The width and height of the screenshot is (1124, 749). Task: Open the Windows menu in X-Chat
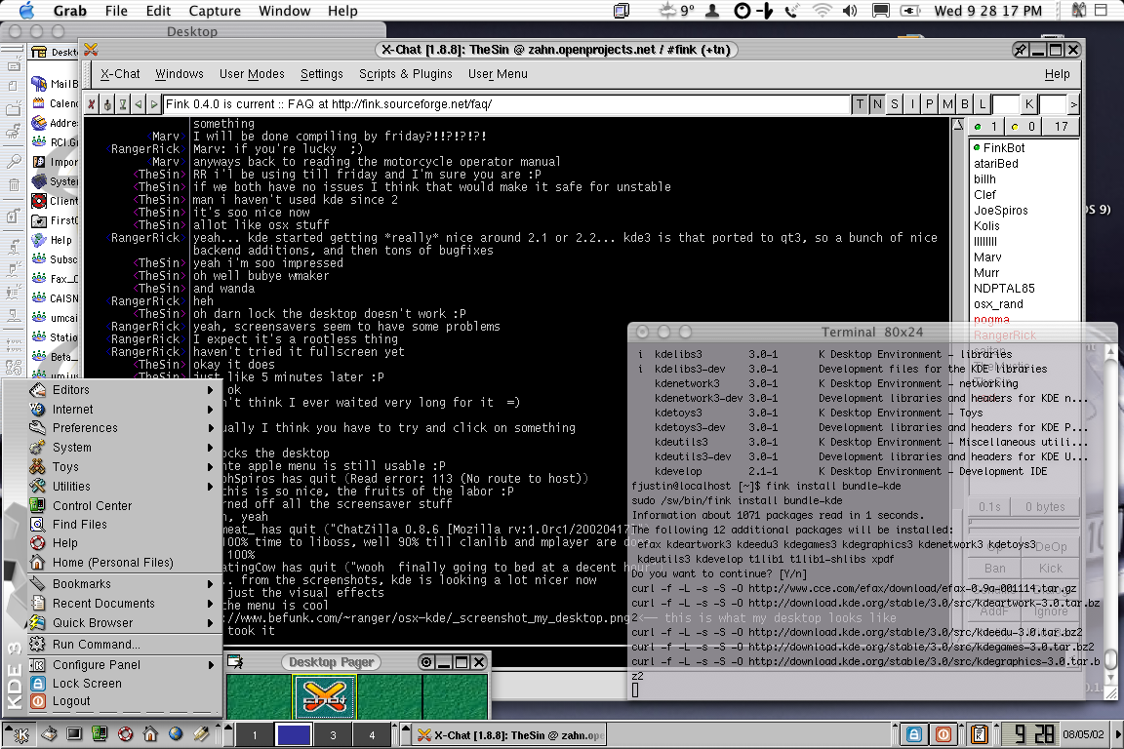pos(180,74)
